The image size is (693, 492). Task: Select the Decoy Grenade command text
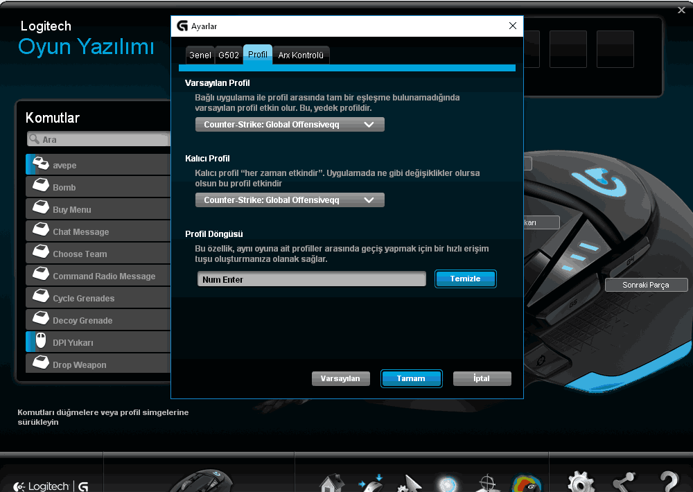pos(82,320)
